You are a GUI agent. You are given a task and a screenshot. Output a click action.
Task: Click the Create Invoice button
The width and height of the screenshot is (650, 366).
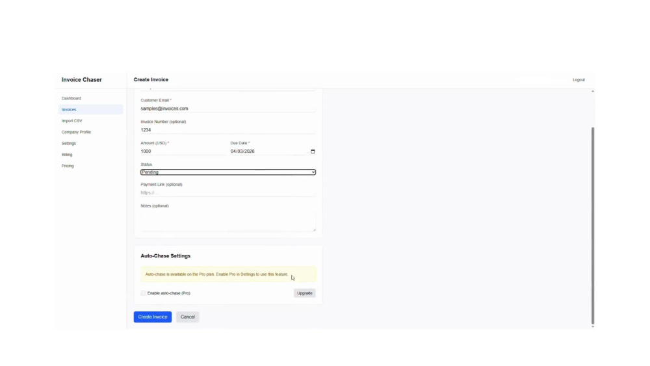pos(153,317)
